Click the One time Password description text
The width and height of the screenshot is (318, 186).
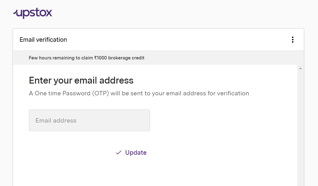(x=139, y=93)
